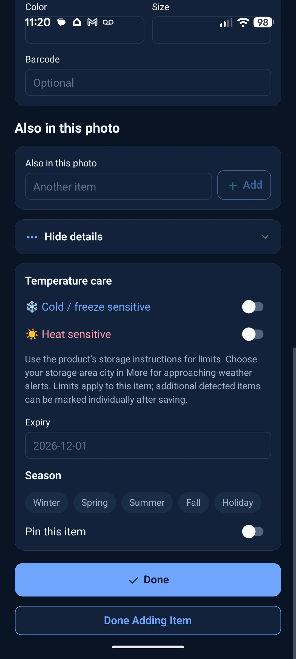This screenshot has height=659, width=296.
Task: Enable the Cold / freeze sensitive toggle
Action: point(253,307)
